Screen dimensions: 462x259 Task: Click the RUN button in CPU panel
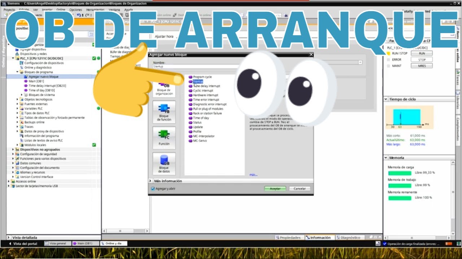pyautogui.click(x=422, y=53)
